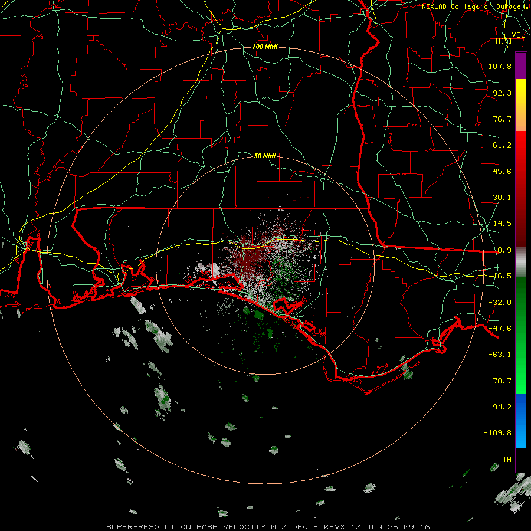Click the 76.7 velocity scale value

click(502, 119)
